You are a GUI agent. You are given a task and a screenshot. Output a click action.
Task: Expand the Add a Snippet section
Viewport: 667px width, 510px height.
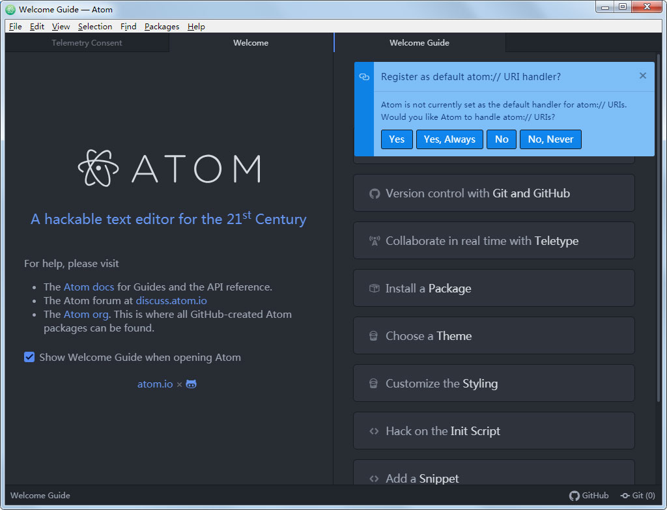pyautogui.click(x=494, y=473)
